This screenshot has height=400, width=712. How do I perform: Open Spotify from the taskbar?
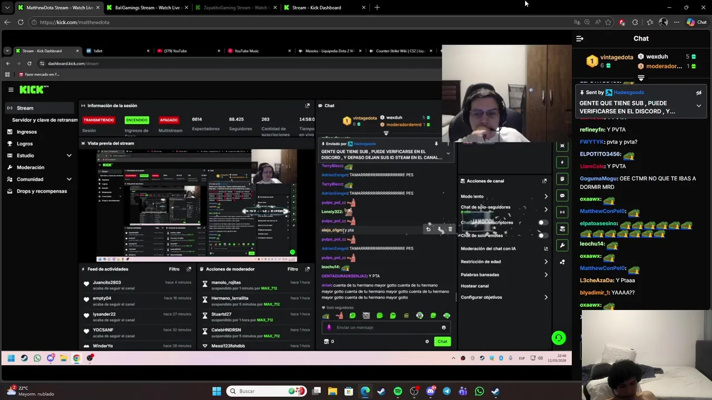[398, 391]
